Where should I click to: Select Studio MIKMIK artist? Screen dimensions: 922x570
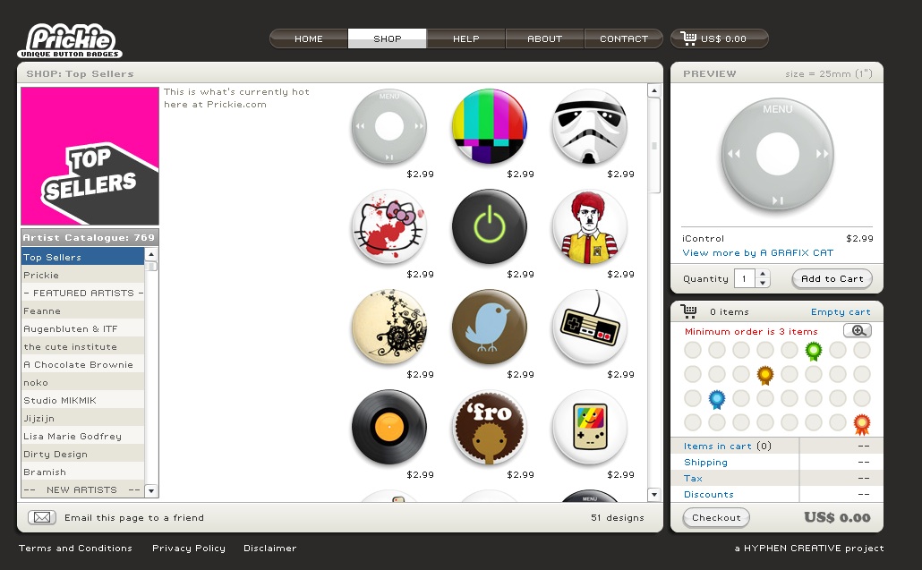(83, 400)
